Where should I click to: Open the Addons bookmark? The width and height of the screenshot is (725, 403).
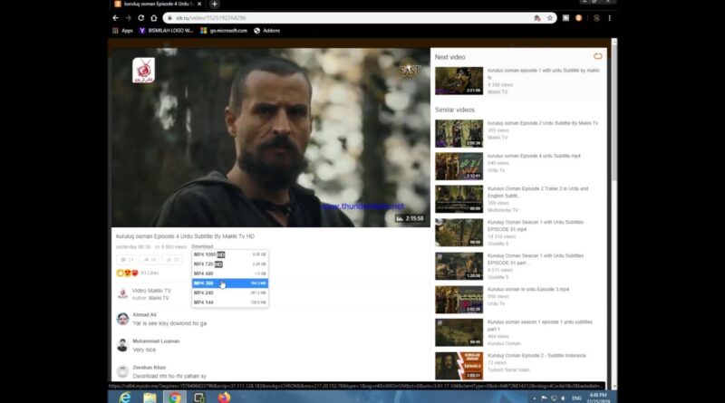pyautogui.click(x=266, y=31)
